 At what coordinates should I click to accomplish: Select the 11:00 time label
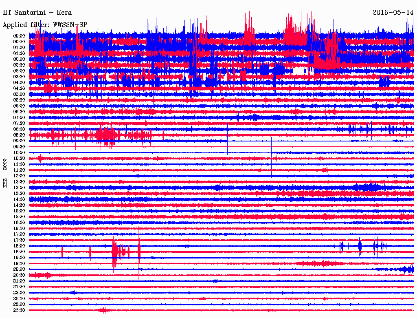pos(19,164)
